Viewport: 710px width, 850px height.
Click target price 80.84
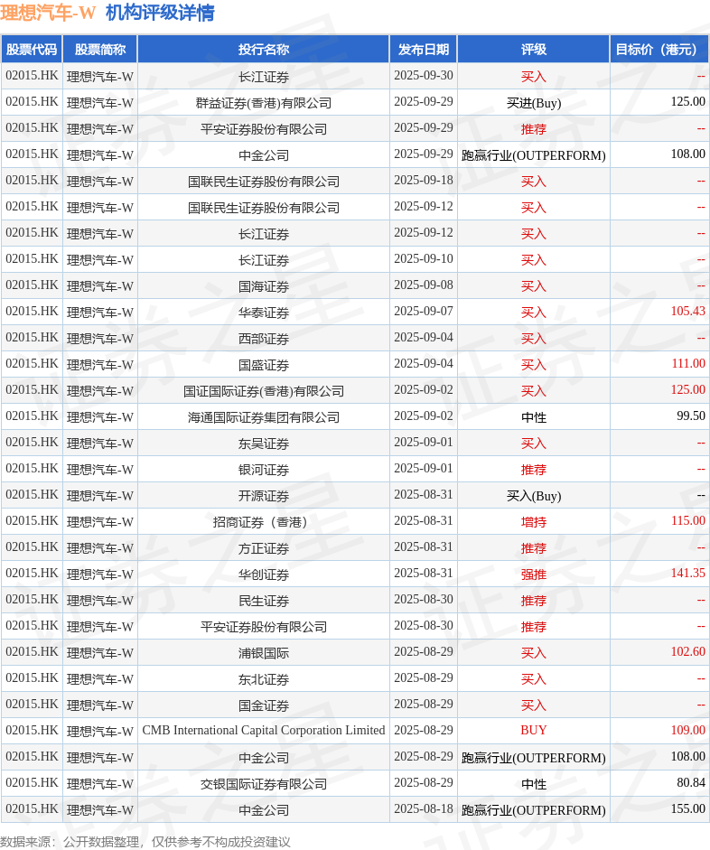pos(659,784)
